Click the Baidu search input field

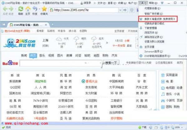pos(60,63)
